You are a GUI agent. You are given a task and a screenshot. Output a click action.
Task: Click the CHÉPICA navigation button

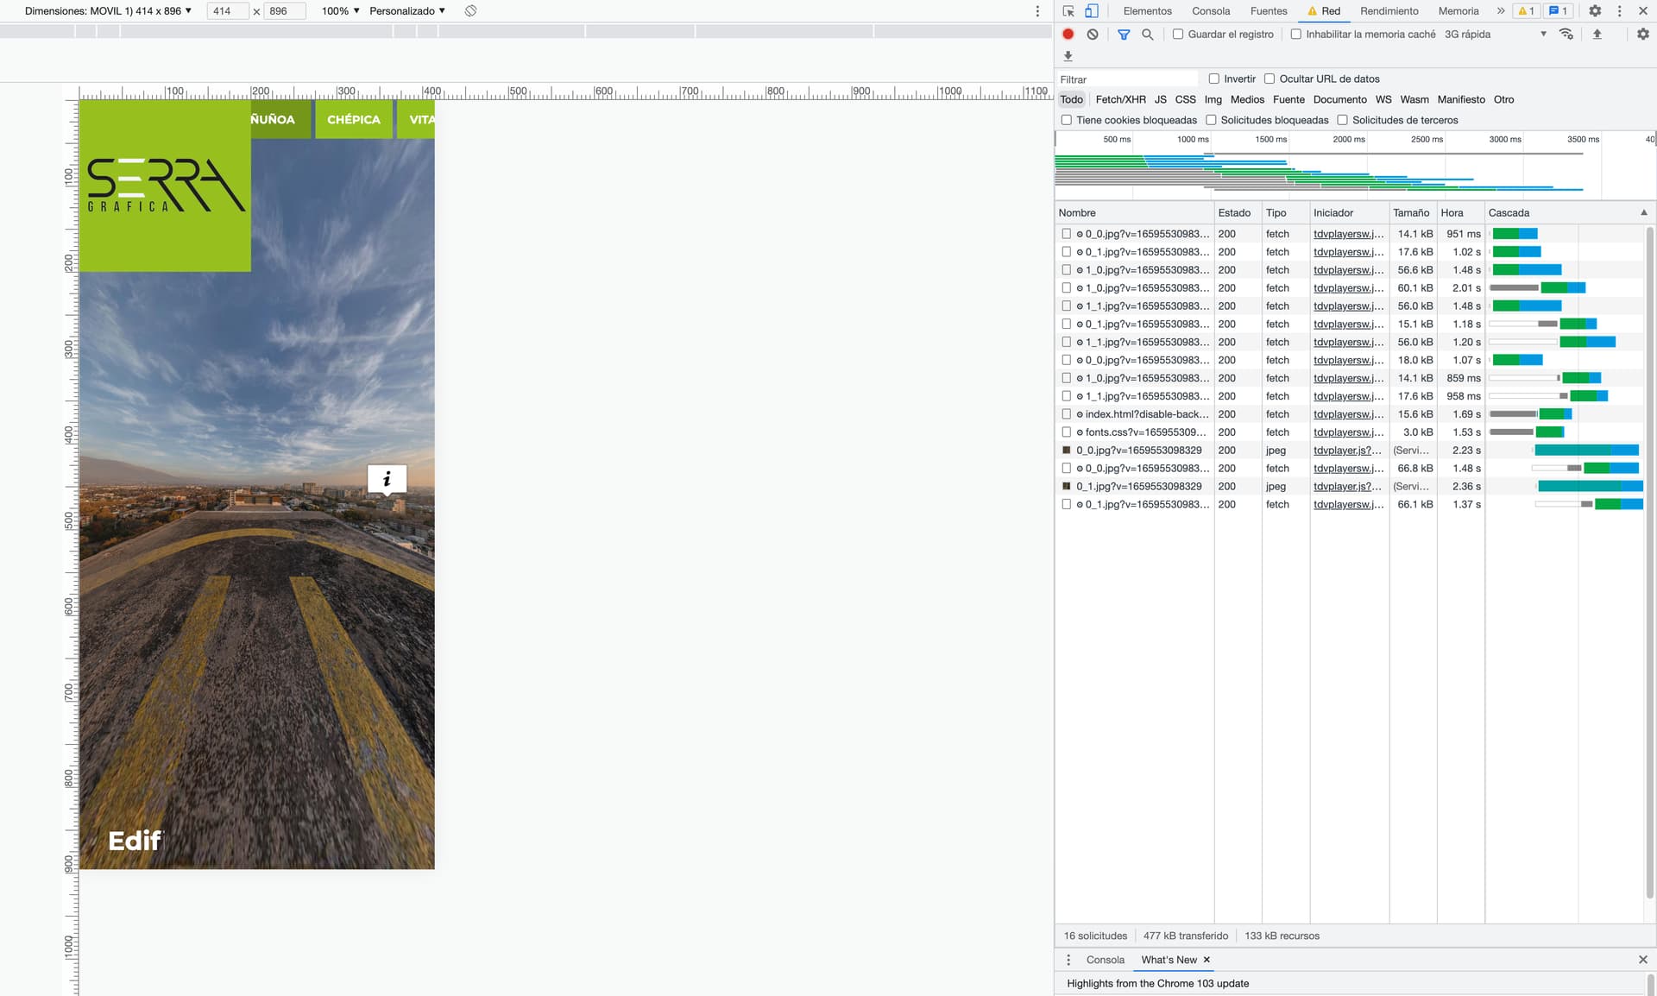(x=354, y=119)
